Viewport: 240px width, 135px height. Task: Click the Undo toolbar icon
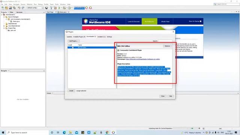[x=19, y=8]
